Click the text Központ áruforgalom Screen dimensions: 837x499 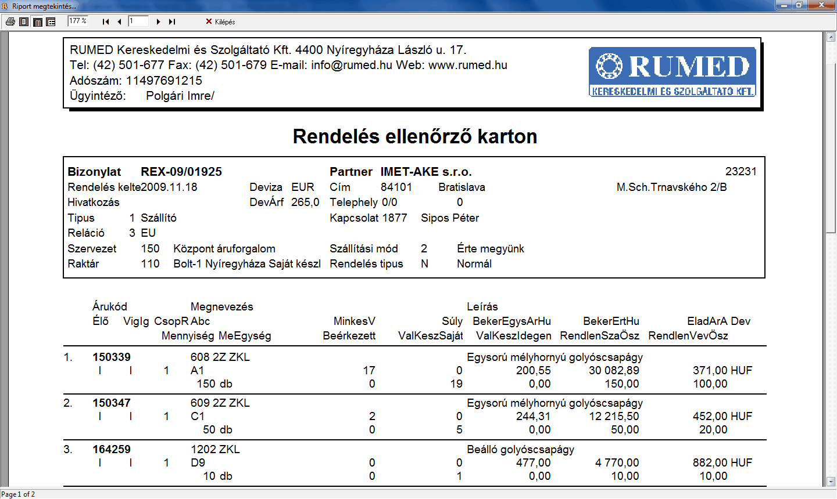point(224,248)
